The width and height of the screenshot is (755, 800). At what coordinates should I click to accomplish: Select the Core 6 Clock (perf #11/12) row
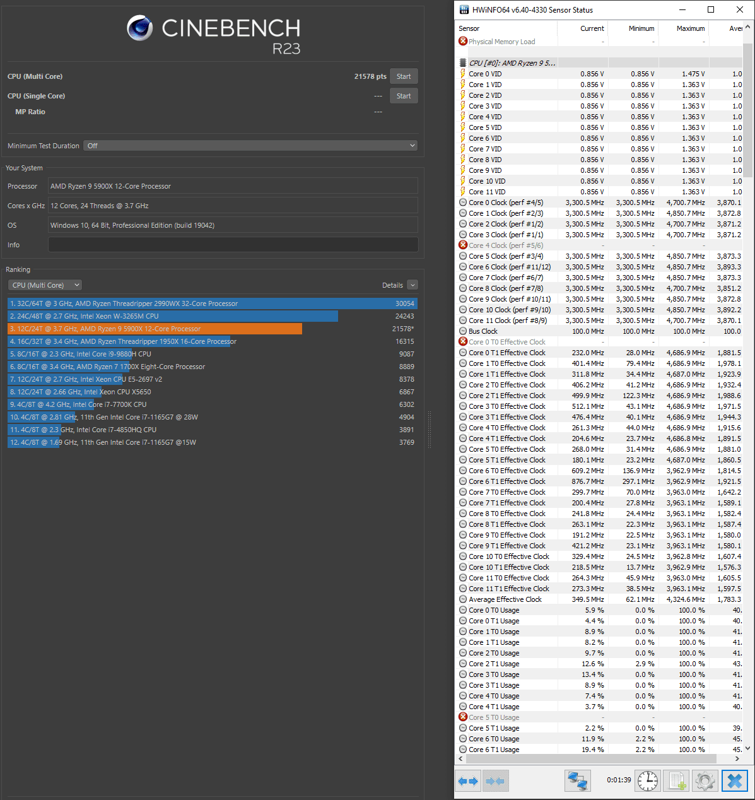pyautogui.click(x=599, y=267)
